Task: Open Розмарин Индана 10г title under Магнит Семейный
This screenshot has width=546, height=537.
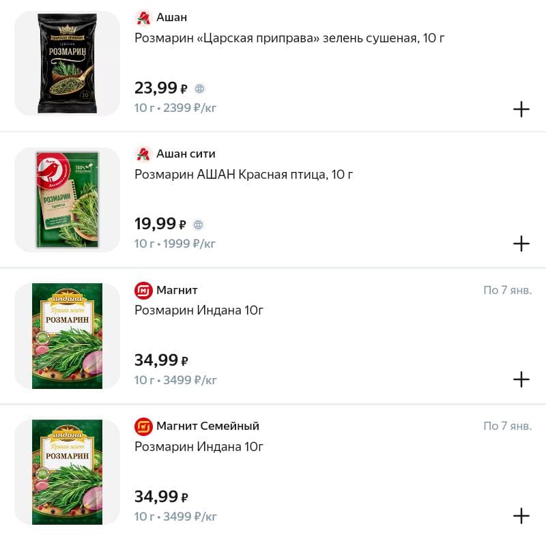Action: point(199,448)
